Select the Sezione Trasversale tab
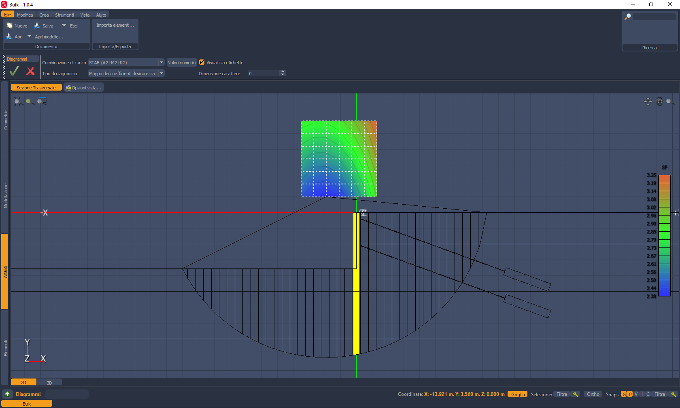 [x=36, y=87]
